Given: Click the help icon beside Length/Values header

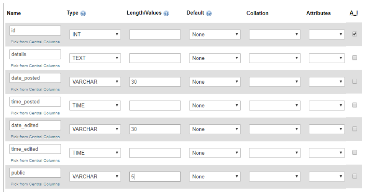Looking at the screenshot, I should pos(166,13).
